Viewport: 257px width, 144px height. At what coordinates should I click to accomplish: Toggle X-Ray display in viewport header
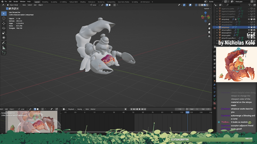[x=196, y=5]
